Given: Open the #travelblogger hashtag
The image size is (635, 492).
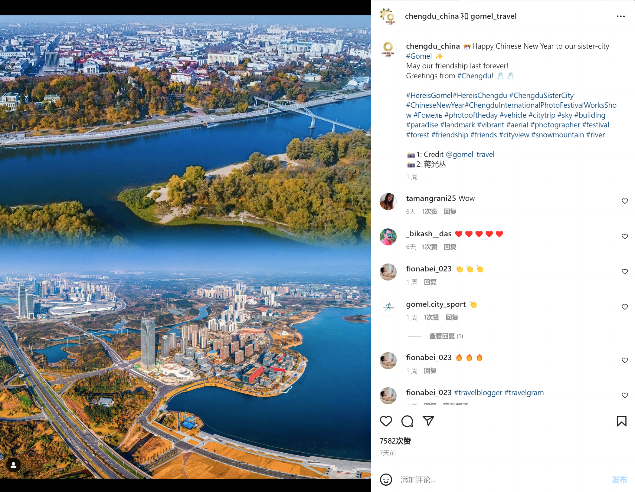Looking at the screenshot, I should [478, 393].
